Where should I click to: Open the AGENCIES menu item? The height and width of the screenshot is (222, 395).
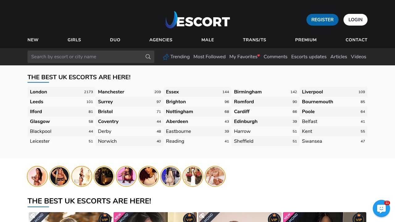click(161, 40)
